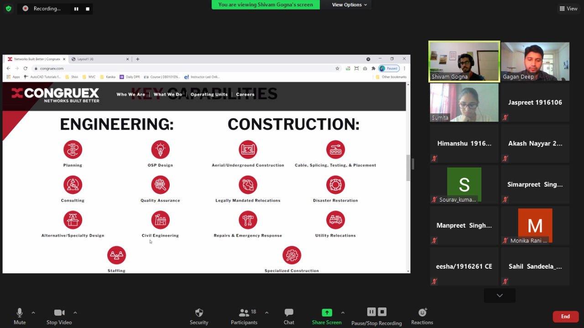584x328 pixels.
Task: Click the Utility Relocations truck icon
Action: pyautogui.click(x=335, y=220)
